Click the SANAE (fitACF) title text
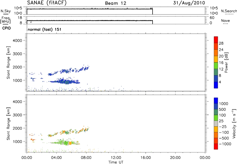Image resolution: width=237 pixels, height=164 pixels. click(x=47, y=3)
